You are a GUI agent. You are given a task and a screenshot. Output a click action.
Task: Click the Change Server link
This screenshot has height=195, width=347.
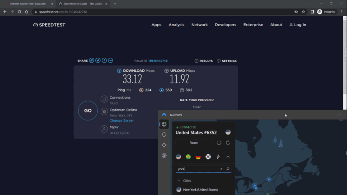[122, 121]
